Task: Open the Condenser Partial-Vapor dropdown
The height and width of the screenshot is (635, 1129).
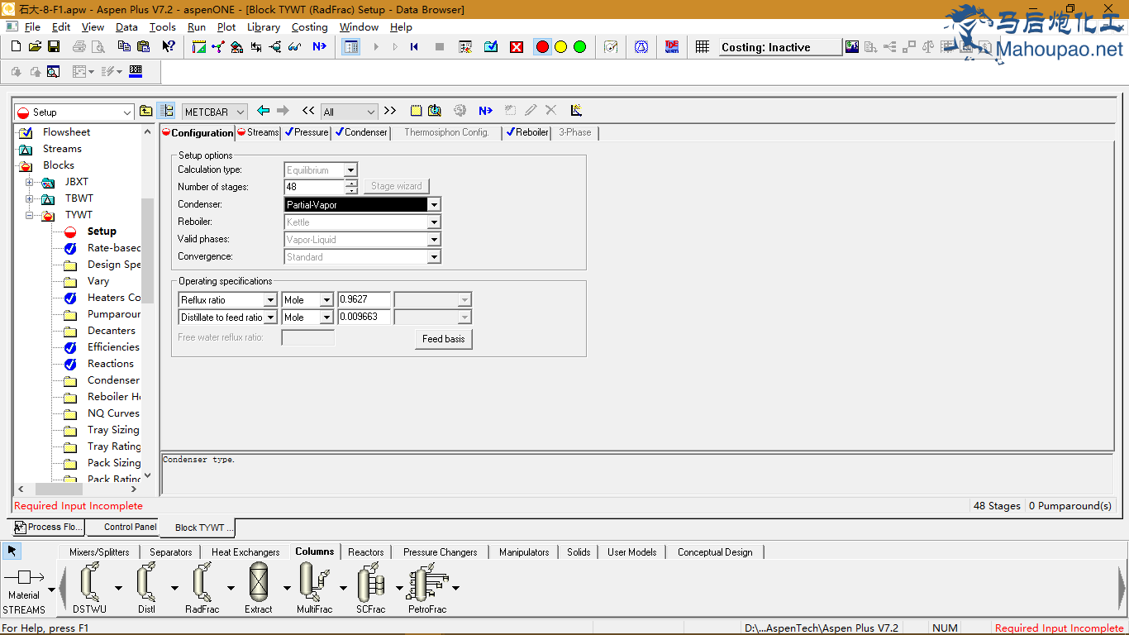Action: pos(434,204)
